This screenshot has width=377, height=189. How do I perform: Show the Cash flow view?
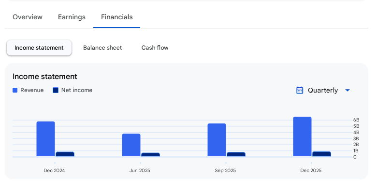tap(155, 48)
